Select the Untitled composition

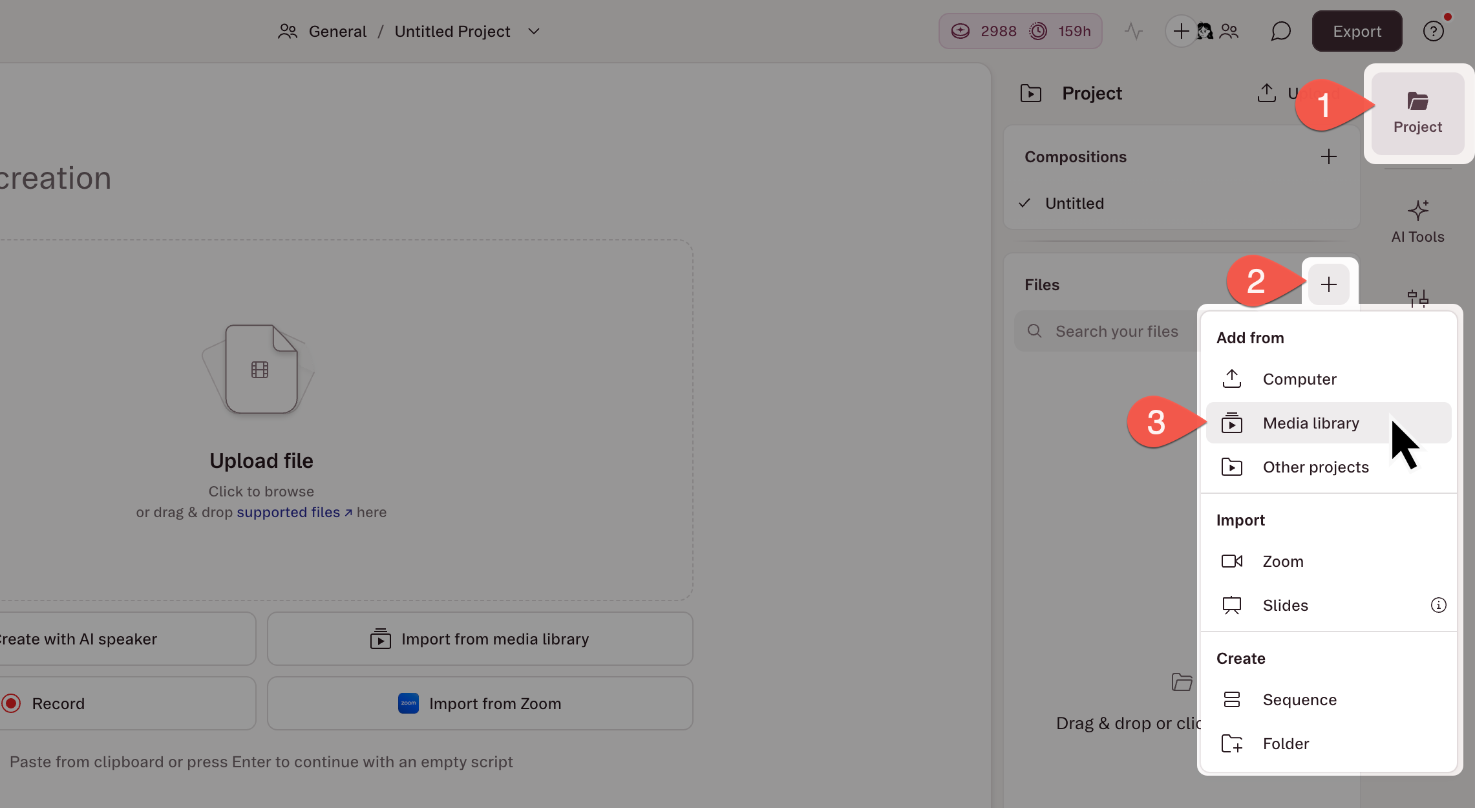[x=1074, y=203]
